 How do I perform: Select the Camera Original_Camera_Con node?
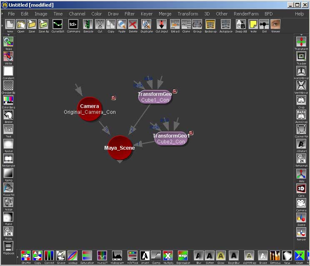(x=90, y=109)
